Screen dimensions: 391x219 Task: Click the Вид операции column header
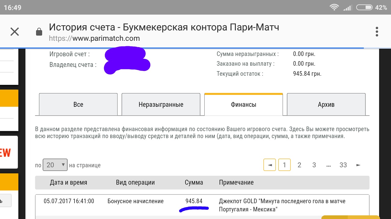135,182
